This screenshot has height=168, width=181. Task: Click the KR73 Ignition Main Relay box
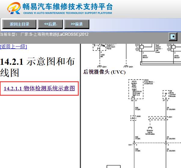pos(136,89)
